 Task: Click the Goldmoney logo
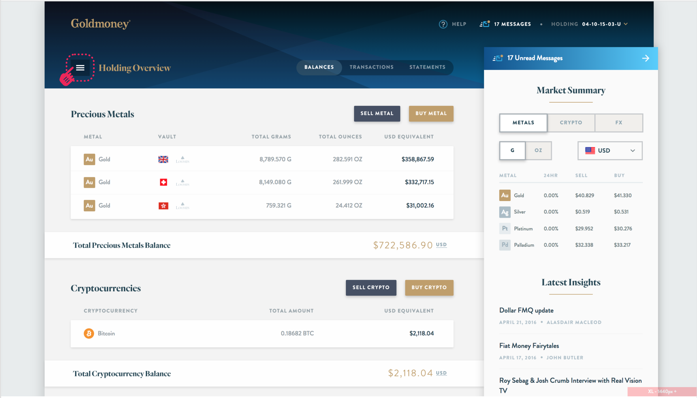(x=101, y=24)
